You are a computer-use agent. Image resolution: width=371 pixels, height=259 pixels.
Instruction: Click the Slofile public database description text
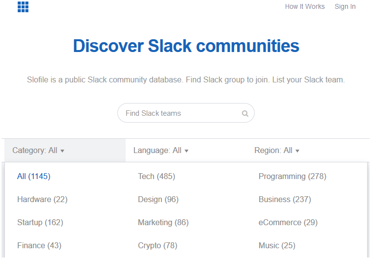(185, 79)
